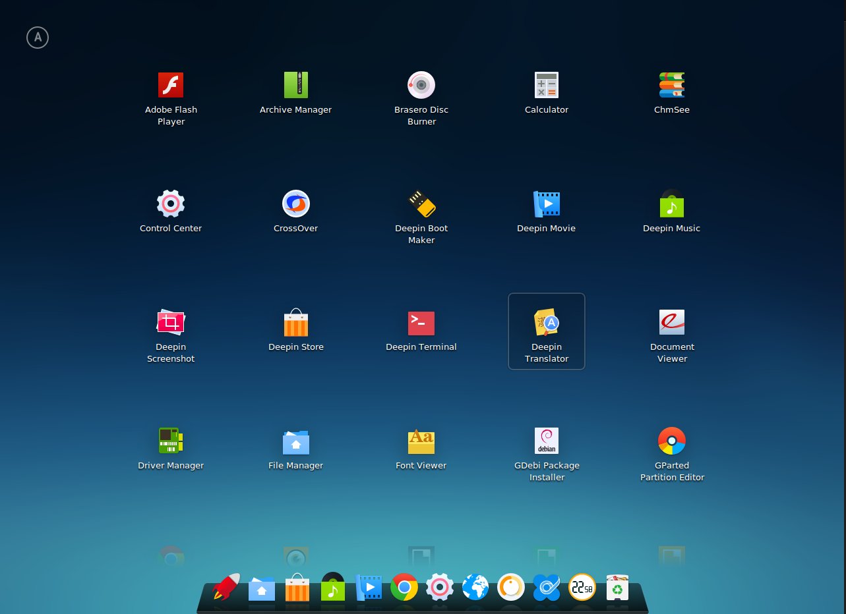The width and height of the screenshot is (846, 614).
Task: Open Deepin Music from the app grid
Action: click(672, 204)
